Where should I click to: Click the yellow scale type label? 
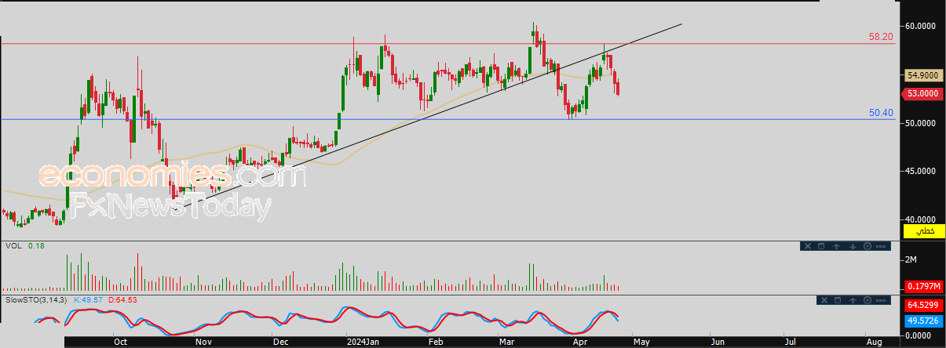point(924,232)
